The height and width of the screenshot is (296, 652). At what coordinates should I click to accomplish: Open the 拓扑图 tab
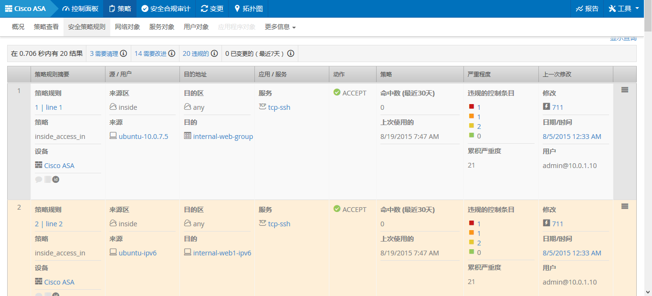[248, 9]
